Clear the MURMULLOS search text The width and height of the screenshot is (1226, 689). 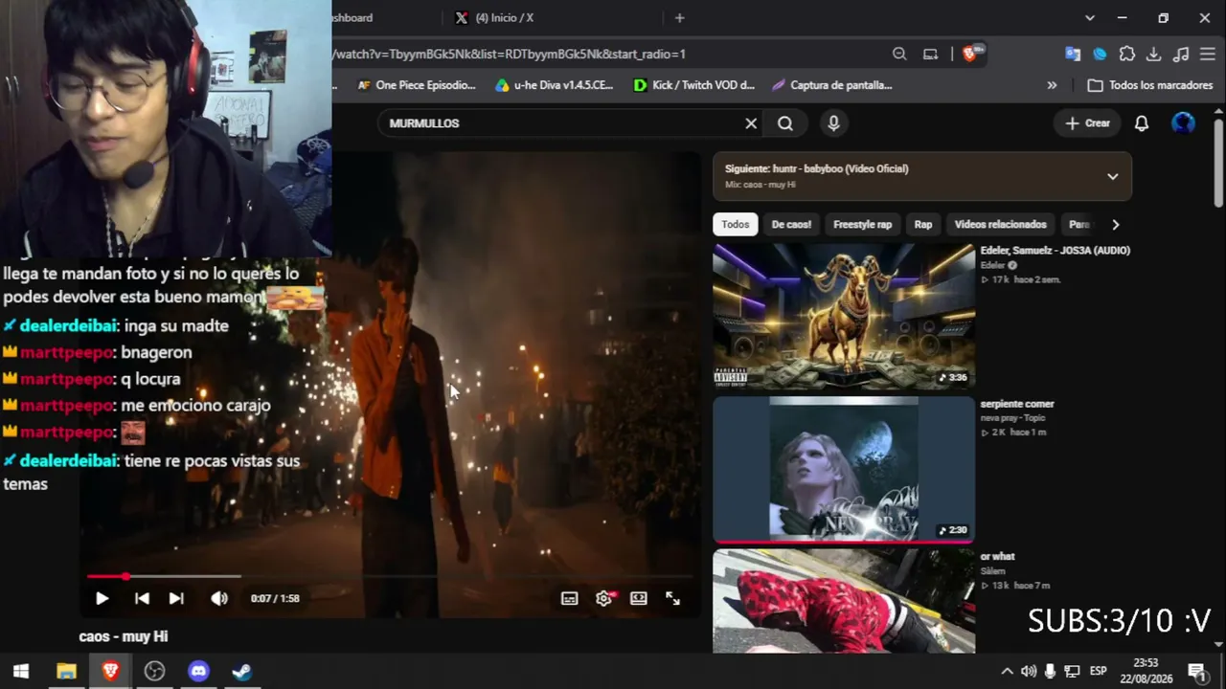pyautogui.click(x=751, y=122)
